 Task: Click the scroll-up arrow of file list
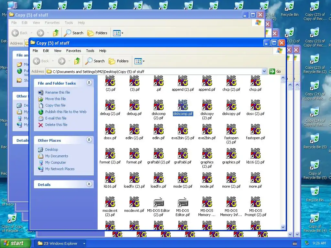pos(283,78)
